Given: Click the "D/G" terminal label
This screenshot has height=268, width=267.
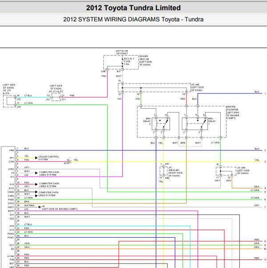Looking at the screenshot, I should tap(12, 184).
